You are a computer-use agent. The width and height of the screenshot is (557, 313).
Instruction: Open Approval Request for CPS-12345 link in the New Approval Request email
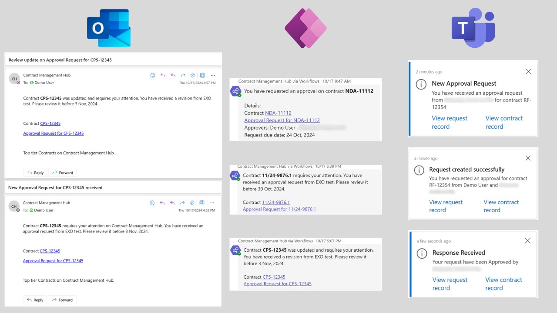[x=53, y=261]
